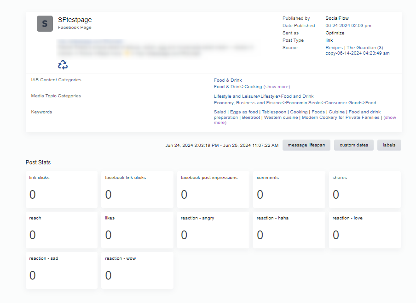Select the Tablespoon keyword
The height and width of the screenshot is (303, 416).
(x=274, y=112)
